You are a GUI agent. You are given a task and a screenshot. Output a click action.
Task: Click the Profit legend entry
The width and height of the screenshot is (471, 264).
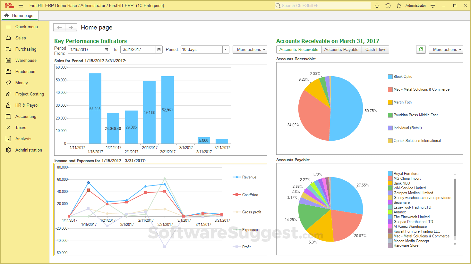(x=242, y=247)
